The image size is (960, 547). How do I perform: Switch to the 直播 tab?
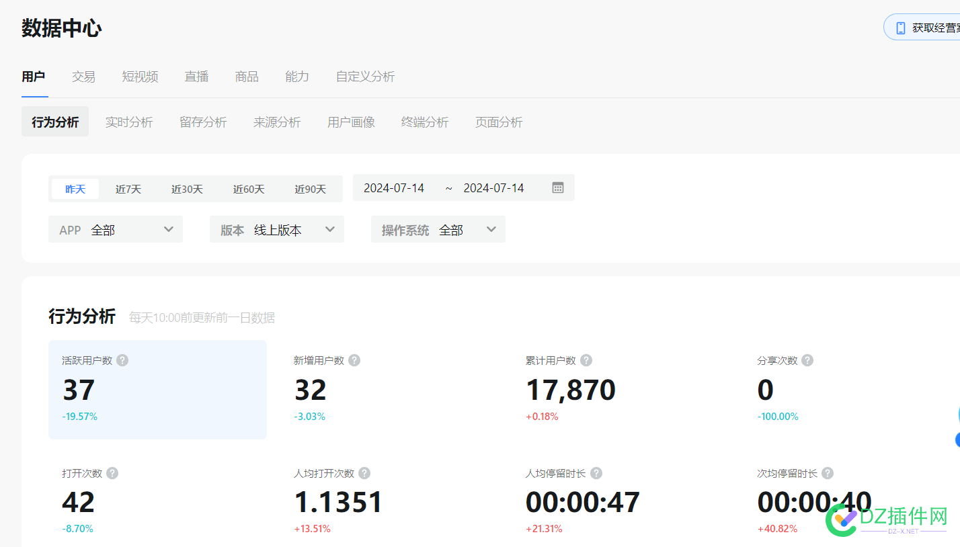pos(196,77)
